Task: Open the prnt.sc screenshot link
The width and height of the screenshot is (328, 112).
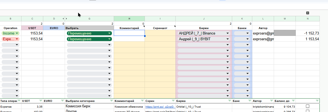Action: point(160,106)
